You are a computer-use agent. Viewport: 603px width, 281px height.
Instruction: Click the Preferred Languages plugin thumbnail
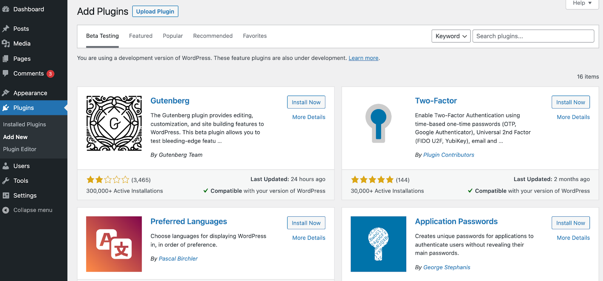click(x=114, y=244)
